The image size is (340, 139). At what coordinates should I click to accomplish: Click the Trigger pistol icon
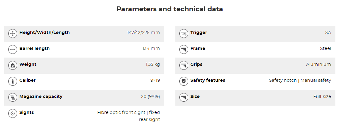(x=184, y=34)
